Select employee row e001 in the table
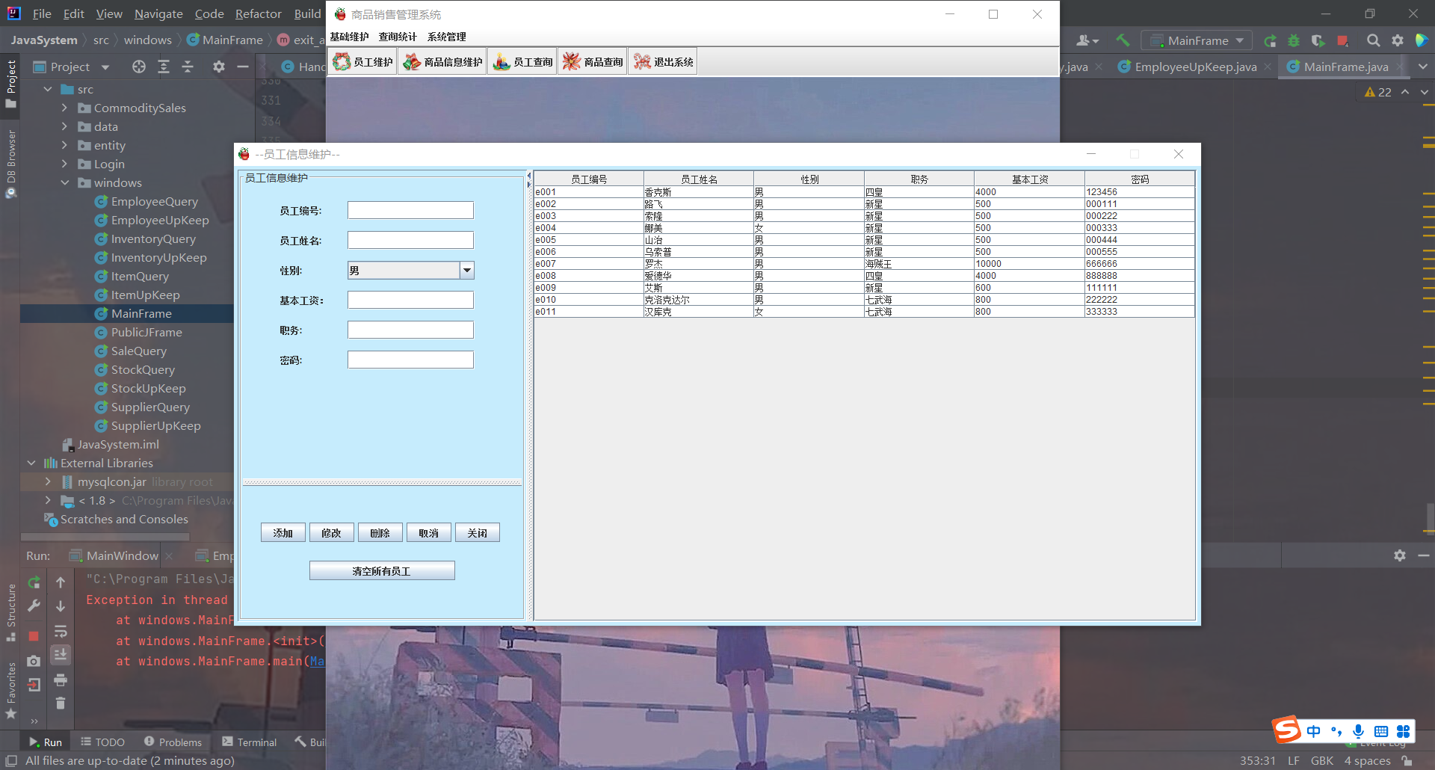Screen dimensions: 1435x770 pyautogui.click(x=864, y=192)
